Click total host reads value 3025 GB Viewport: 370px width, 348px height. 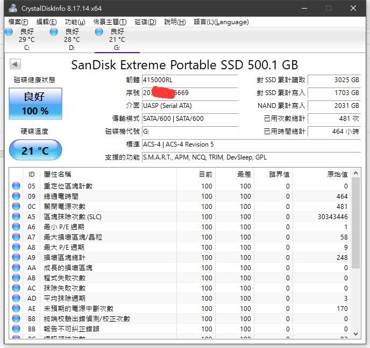(335, 80)
